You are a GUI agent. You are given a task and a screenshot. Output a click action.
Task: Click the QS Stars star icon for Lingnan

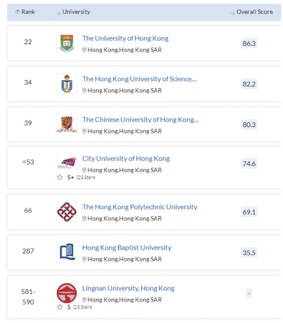click(x=60, y=307)
